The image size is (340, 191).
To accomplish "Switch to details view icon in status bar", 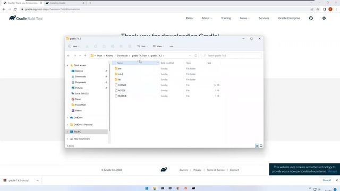I will pos(257,146).
